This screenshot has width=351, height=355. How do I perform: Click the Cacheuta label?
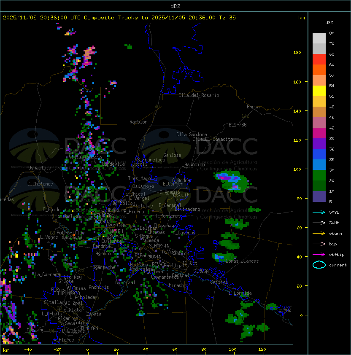tap(72, 237)
